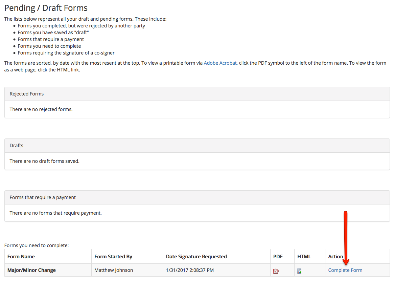
Task: Click the bullet Forms you need to complete
Action: point(49,46)
